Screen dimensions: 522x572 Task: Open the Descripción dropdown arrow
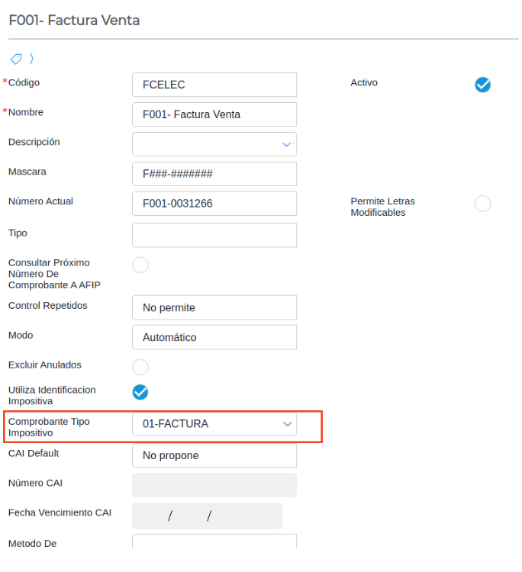coord(287,144)
